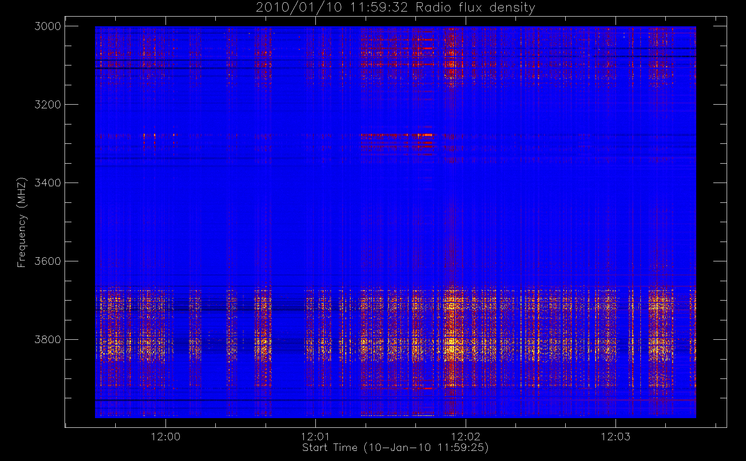Image resolution: width=746 pixels, height=461 pixels.
Task: Click the 12:03 time tick label
Action: click(616, 437)
